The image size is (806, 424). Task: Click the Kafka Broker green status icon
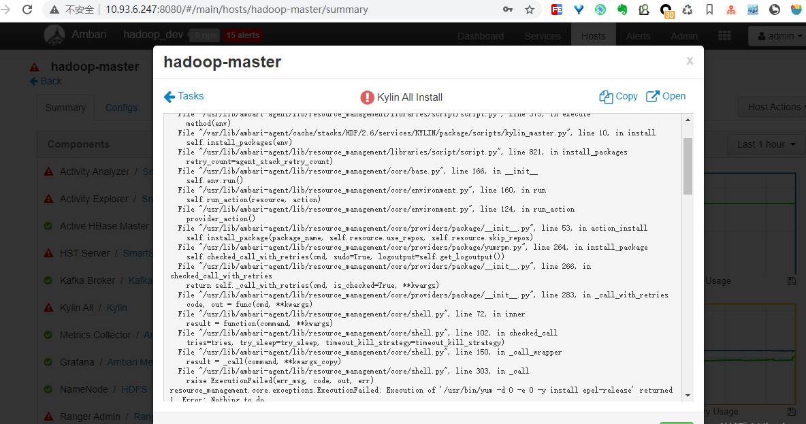click(x=48, y=280)
